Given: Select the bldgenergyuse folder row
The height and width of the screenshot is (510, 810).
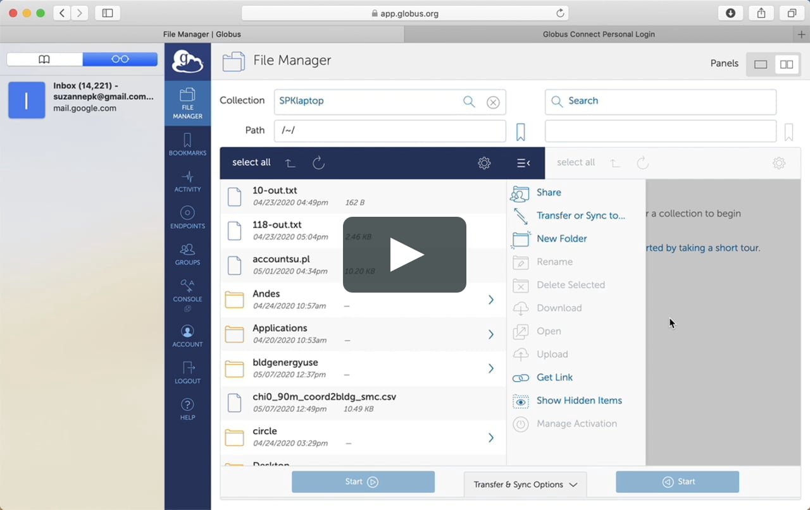Looking at the screenshot, I should [363, 368].
